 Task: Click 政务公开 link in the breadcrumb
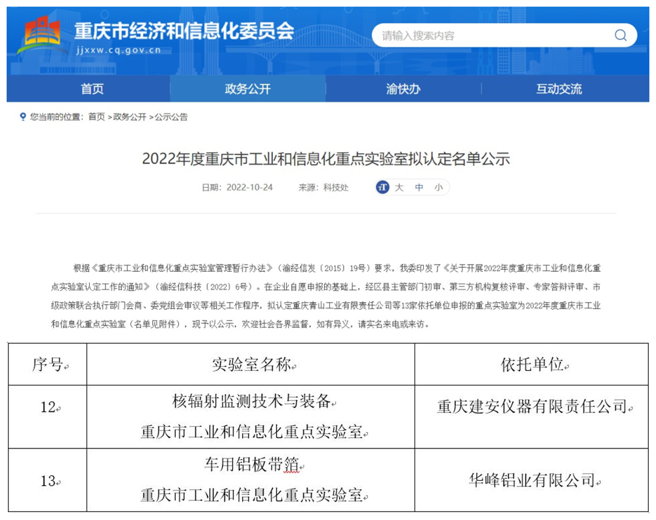(x=130, y=117)
